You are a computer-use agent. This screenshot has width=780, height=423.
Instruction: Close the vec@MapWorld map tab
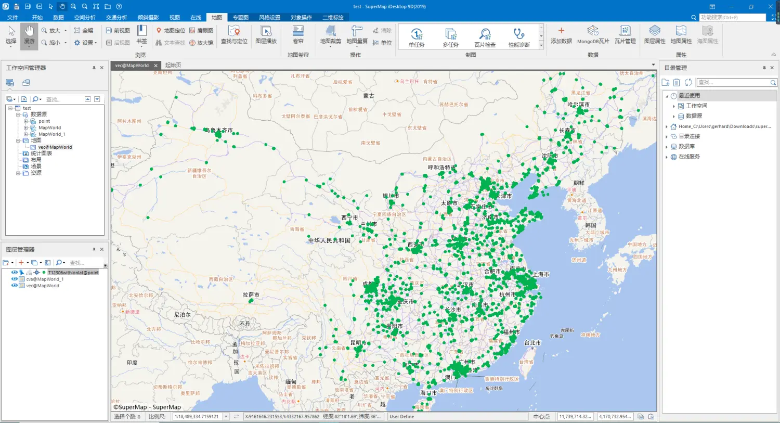(155, 66)
